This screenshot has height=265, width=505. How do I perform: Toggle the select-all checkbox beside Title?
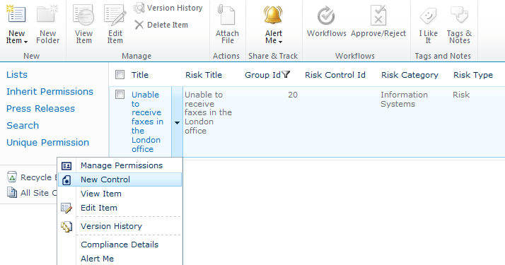click(x=120, y=75)
